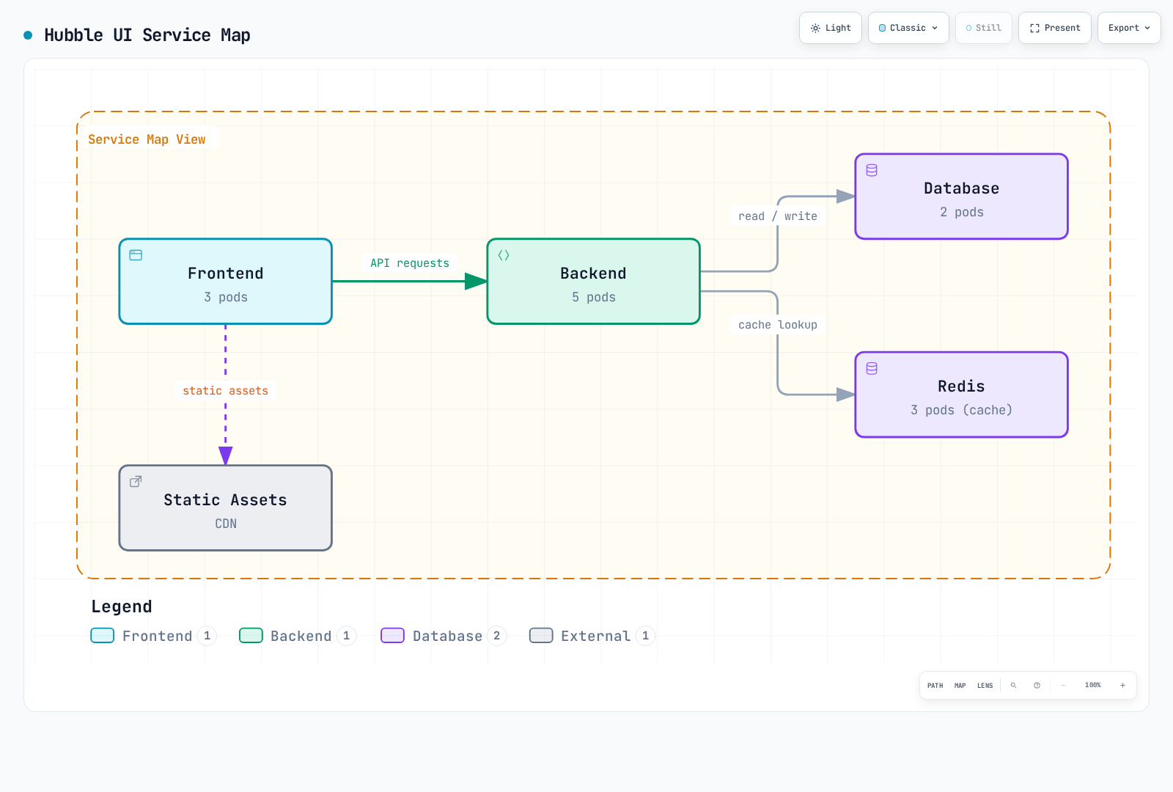Switch to the LENS view tab
1173x792 pixels.
(985, 686)
